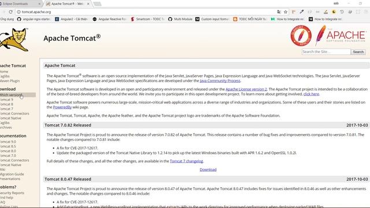The image size is (370, 208).
Task: Open the Angular2 bookmark
Action: (x=71, y=19)
